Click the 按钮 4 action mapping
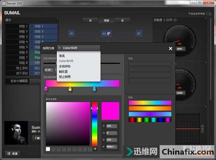This screenshot has width=216, height=160. (x=44, y=41)
